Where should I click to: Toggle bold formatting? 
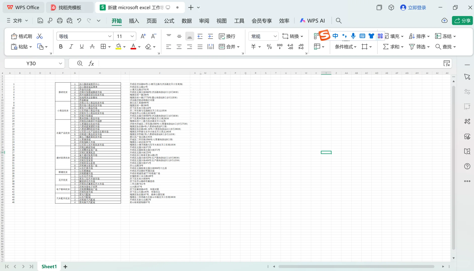point(61,47)
